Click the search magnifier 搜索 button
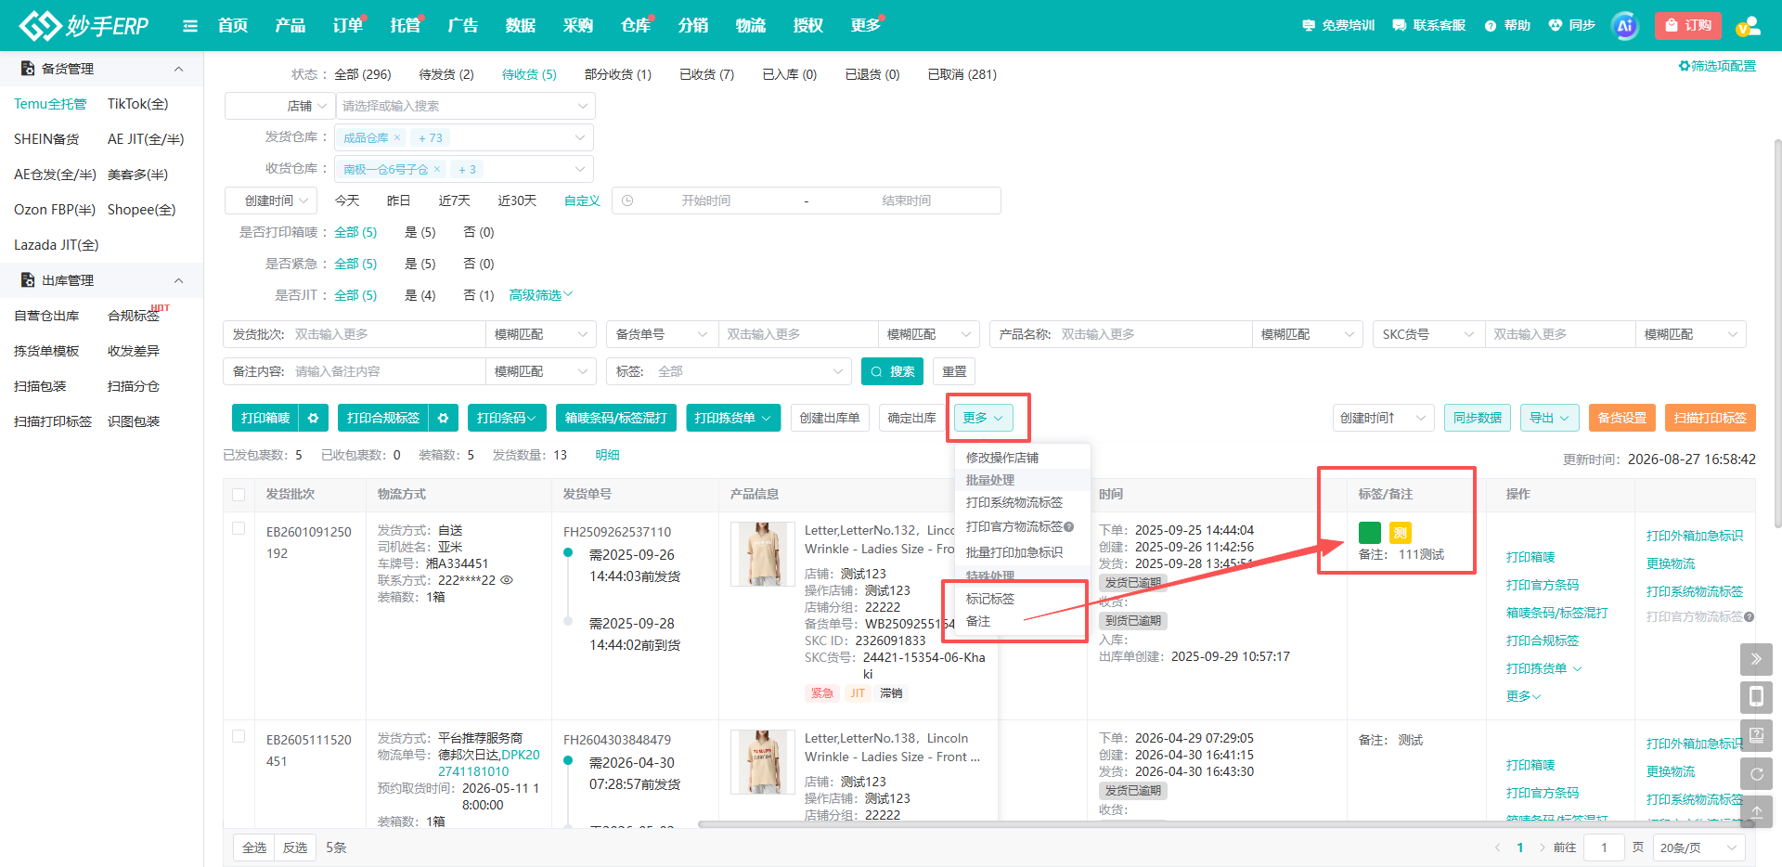 [892, 371]
